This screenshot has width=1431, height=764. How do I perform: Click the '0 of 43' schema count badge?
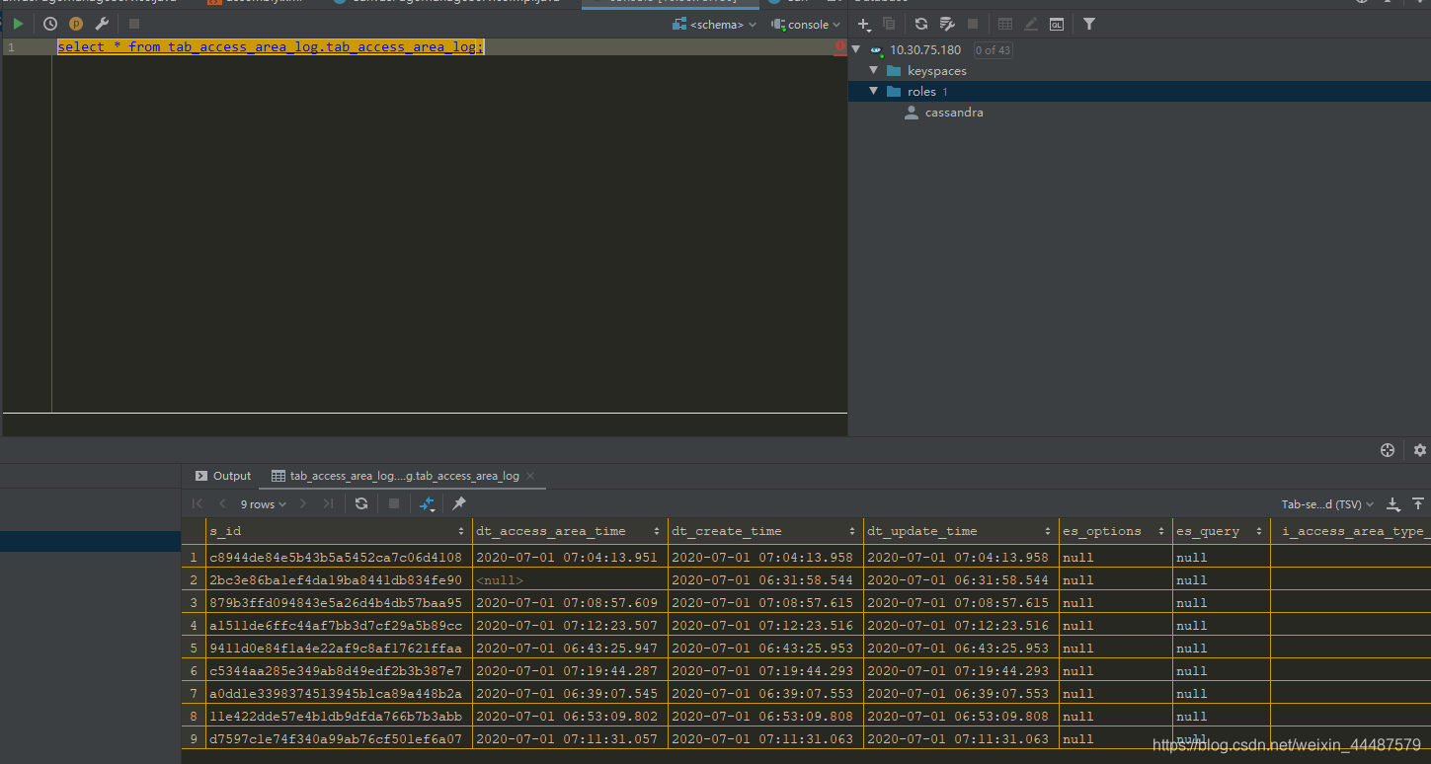click(x=993, y=50)
